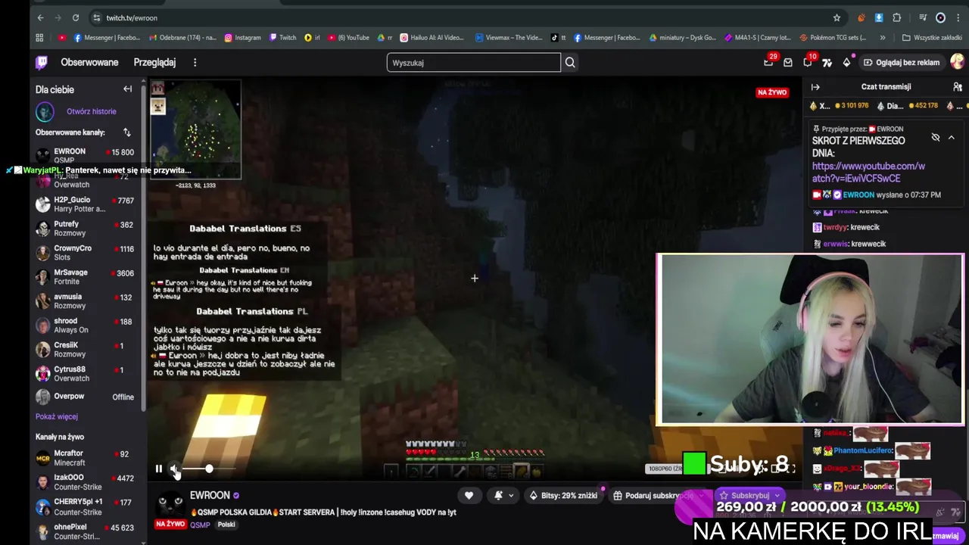Sort followed channels with the arrows icon

click(126, 132)
